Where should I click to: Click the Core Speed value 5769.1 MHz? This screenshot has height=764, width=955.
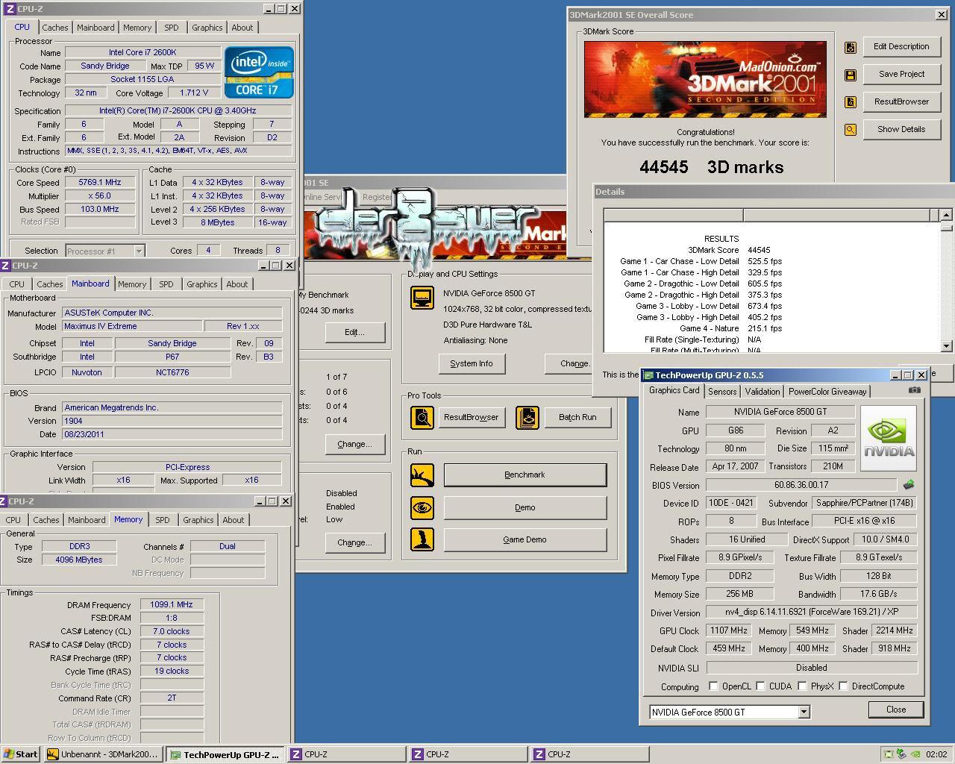tap(100, 182)
